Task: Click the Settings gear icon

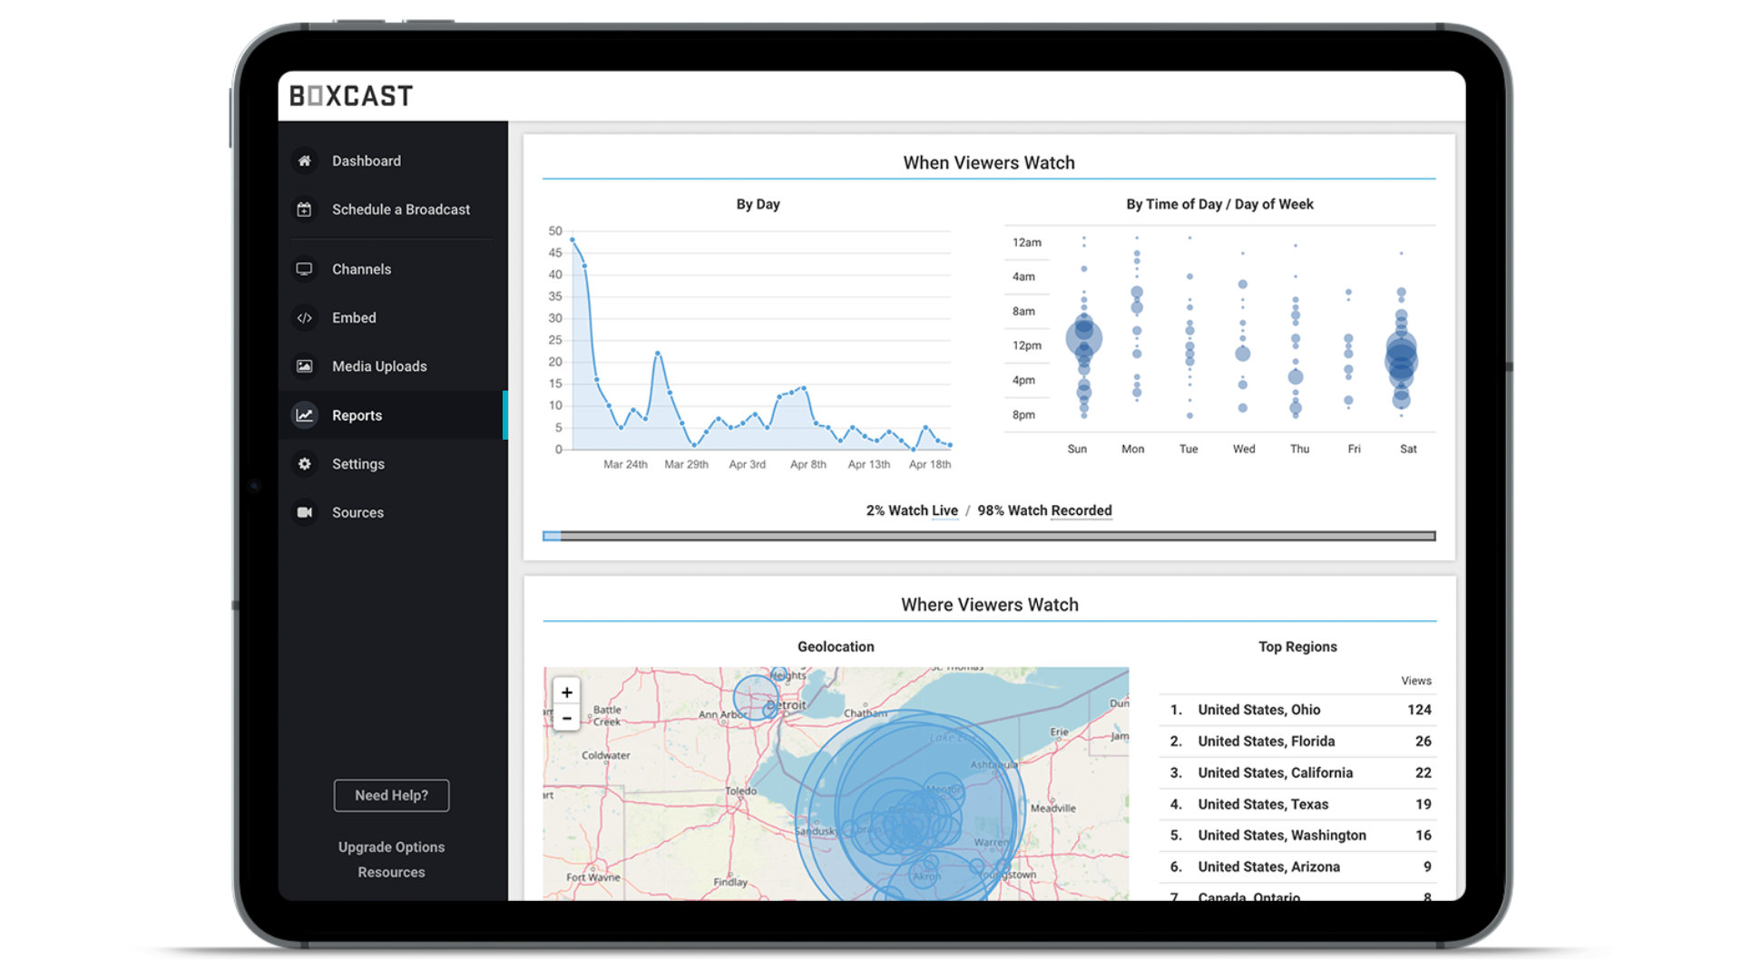Action: click(304, 462)
